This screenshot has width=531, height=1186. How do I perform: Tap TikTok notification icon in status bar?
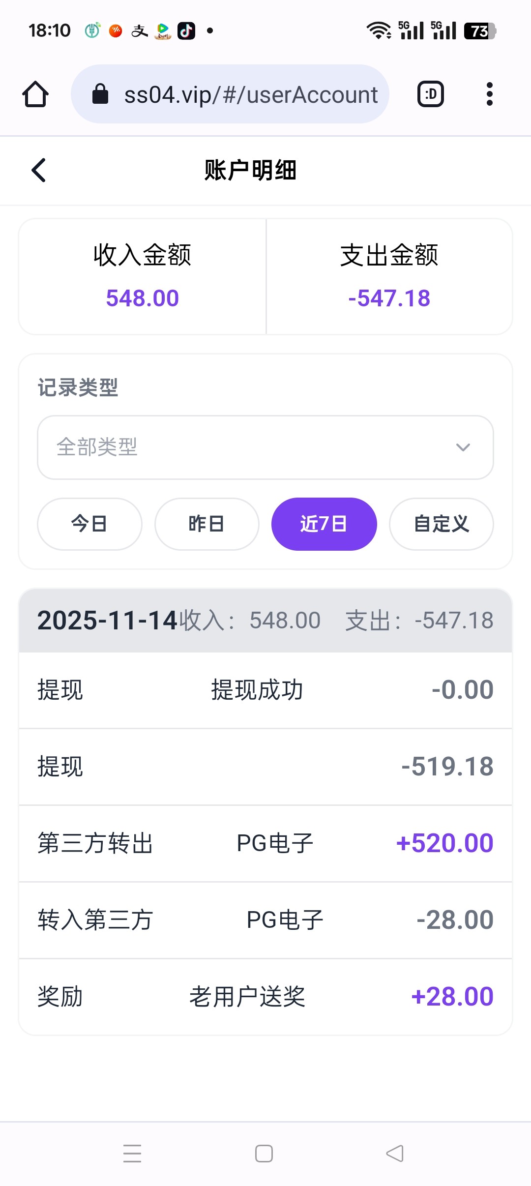coord(186,31)
